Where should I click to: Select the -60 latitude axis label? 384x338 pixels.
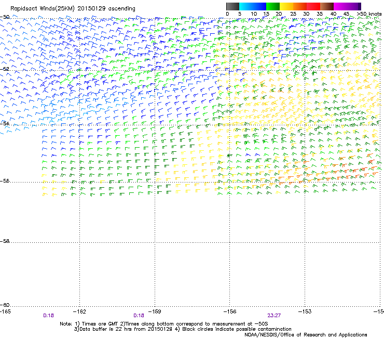[x=5, y=305]
